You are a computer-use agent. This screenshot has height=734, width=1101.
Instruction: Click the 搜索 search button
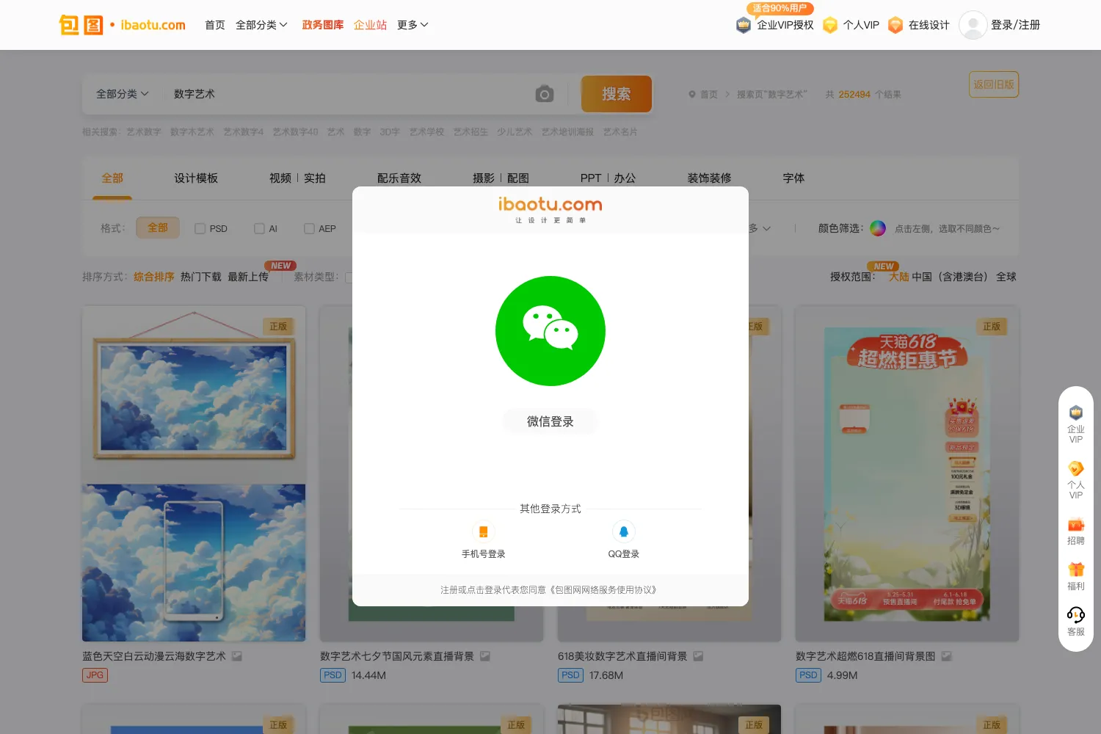pyautogui.click(x=617, y=94)
